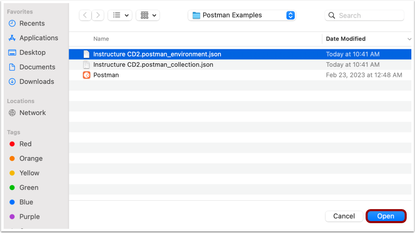Viewport: 415px width, 233px height.
Task: Open the grid grouping options dropdown
Action: tap(148, 16)
